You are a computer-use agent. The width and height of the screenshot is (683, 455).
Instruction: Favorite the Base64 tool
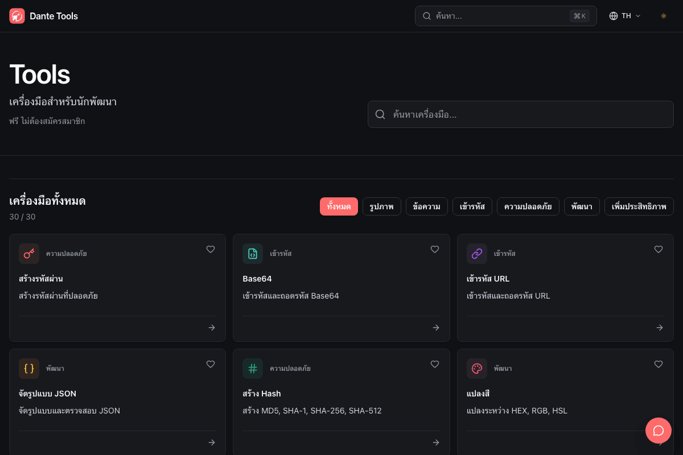click(435, 249)
